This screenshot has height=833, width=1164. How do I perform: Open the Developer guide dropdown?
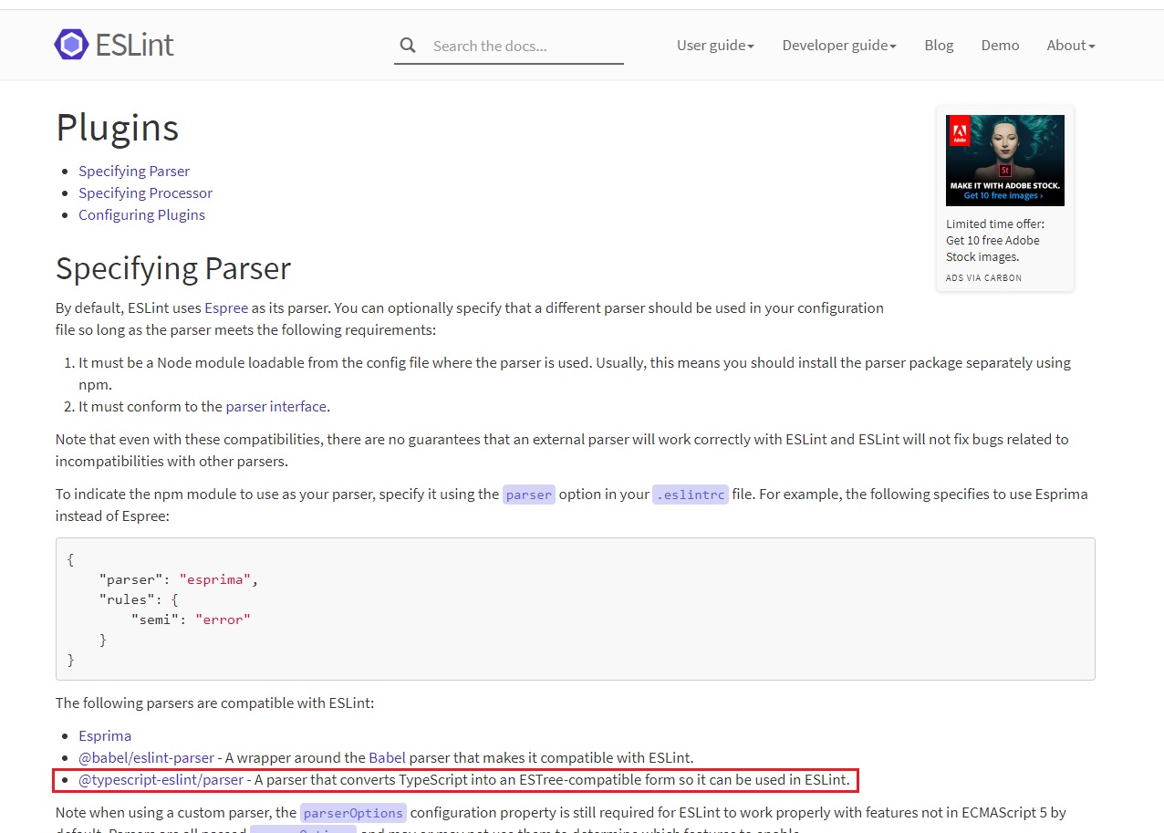(x=838, y=46)
